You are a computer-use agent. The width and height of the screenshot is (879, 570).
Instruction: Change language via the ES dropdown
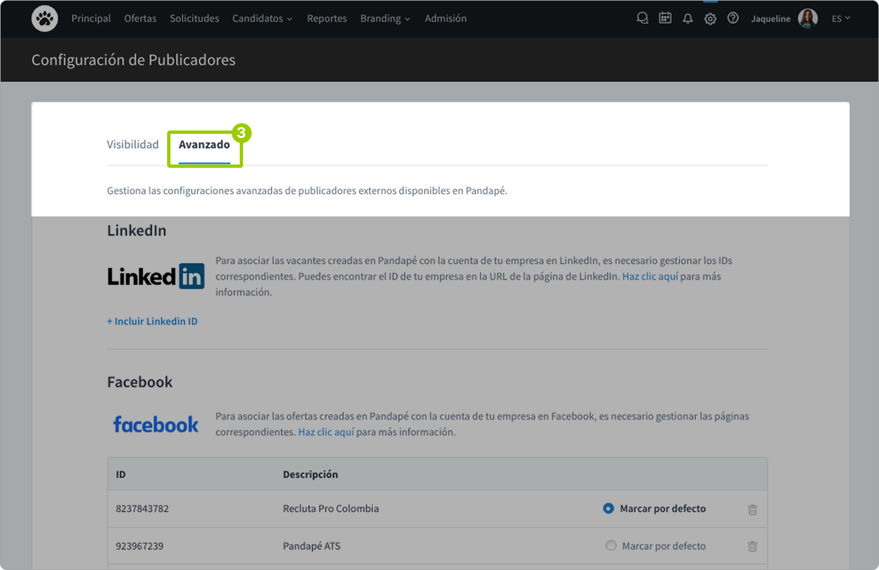[x=840, y=18]
